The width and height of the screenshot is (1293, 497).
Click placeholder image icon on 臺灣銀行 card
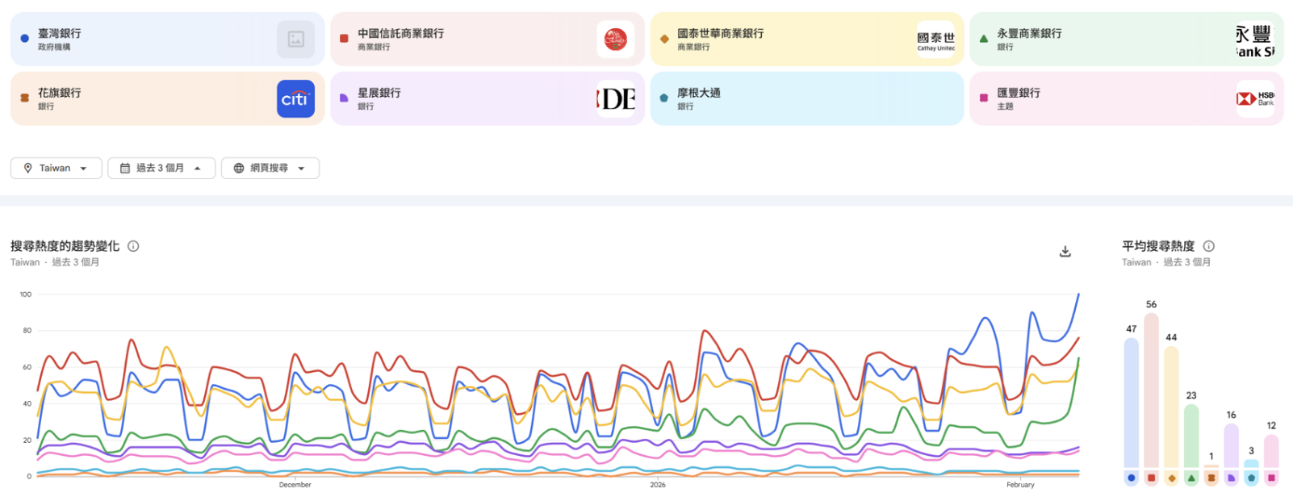coord(295,40)
